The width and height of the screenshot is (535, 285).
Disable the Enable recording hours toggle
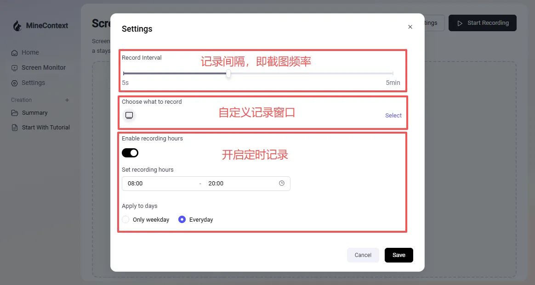pos(130,152)
